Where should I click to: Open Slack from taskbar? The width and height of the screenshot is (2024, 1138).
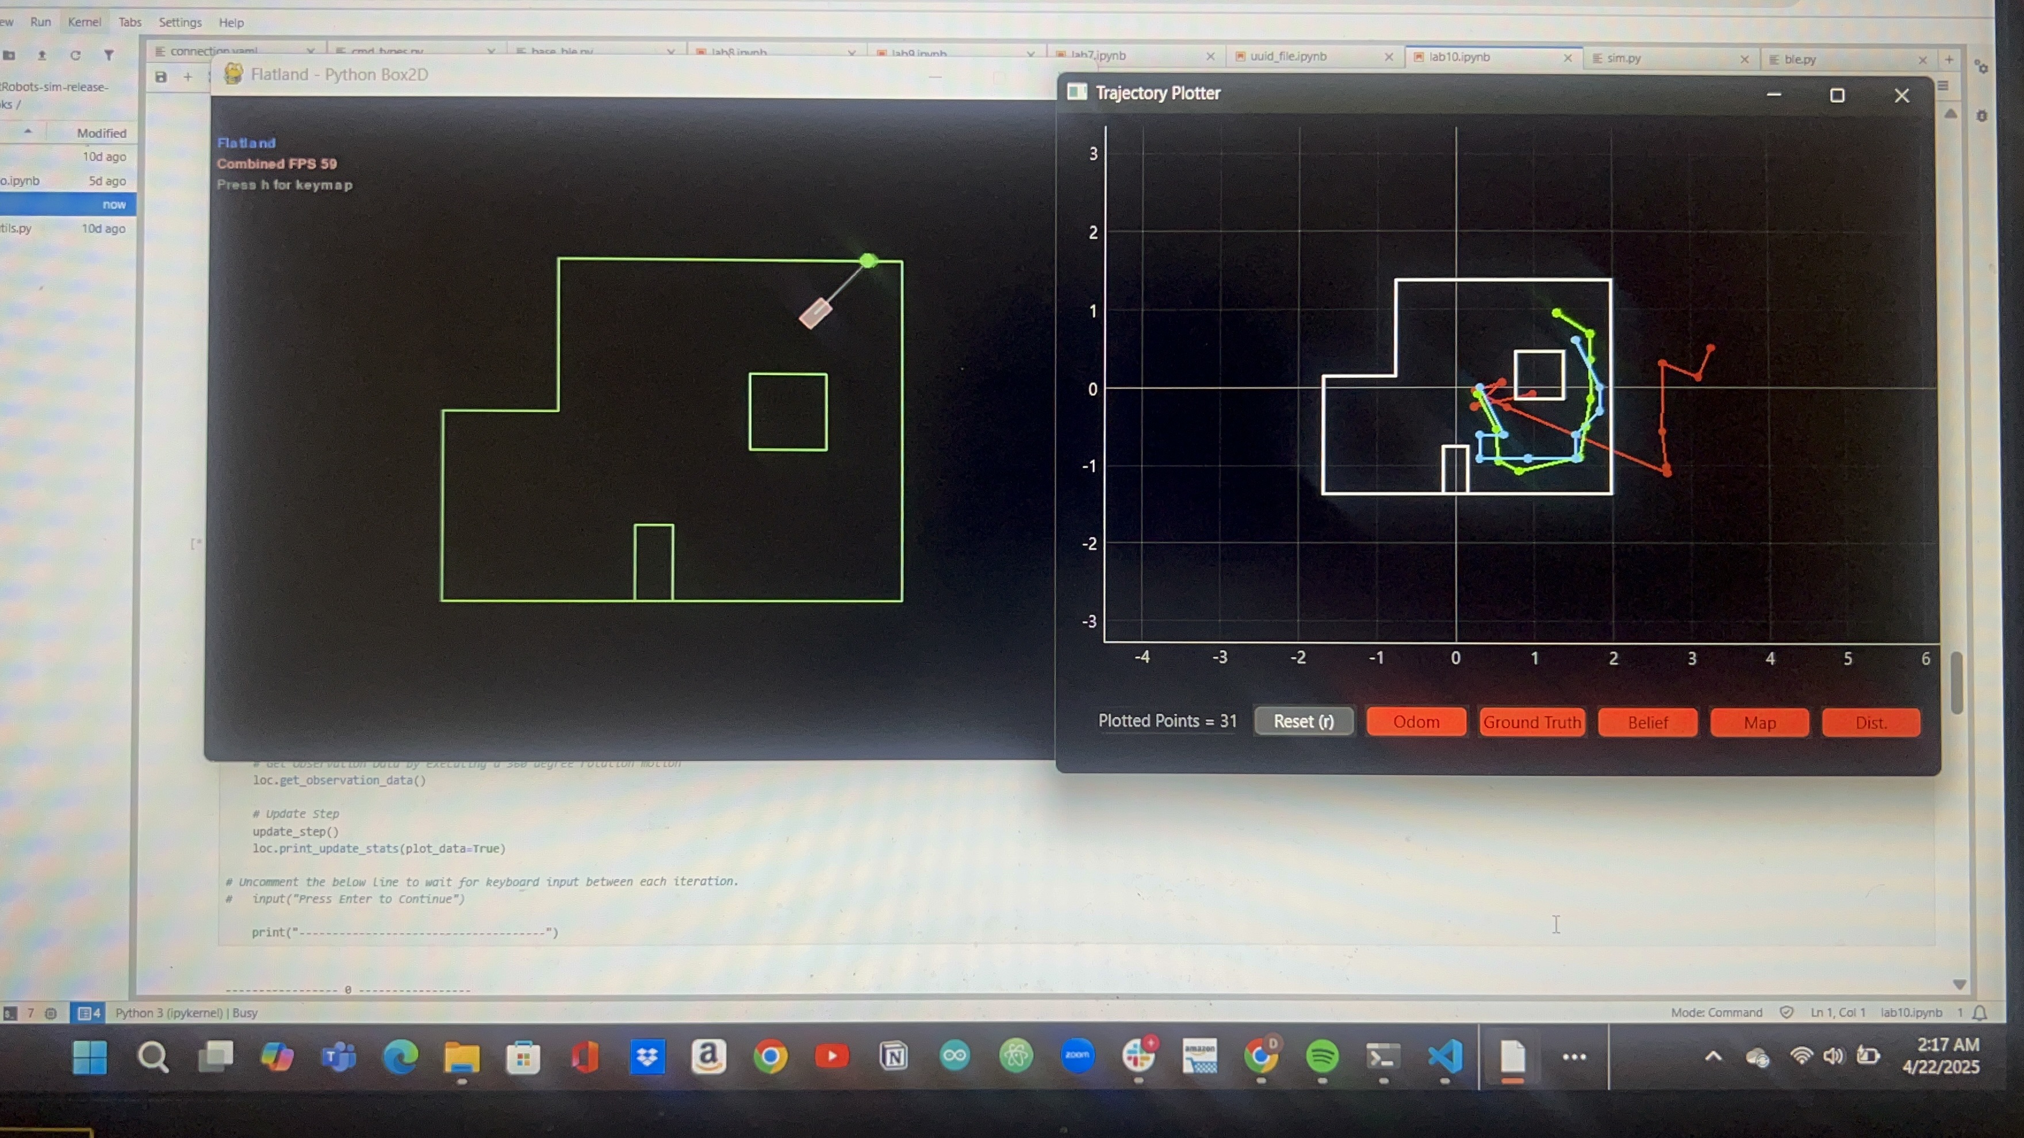tap(1138, 1056)
